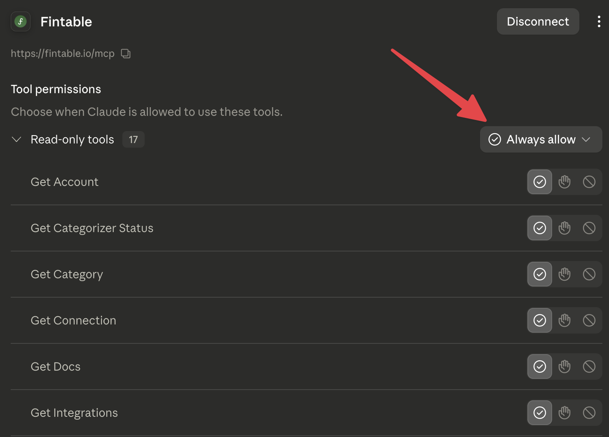
Task: Set Get Connection to needs approval
Action: point(564,320)
